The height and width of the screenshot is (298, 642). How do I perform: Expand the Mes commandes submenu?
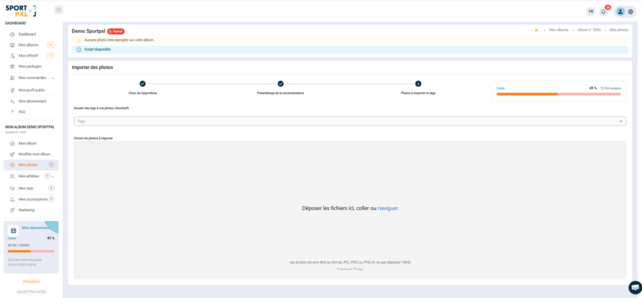53,78
